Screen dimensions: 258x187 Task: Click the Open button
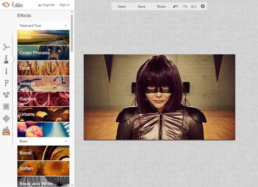click(122, 6)
